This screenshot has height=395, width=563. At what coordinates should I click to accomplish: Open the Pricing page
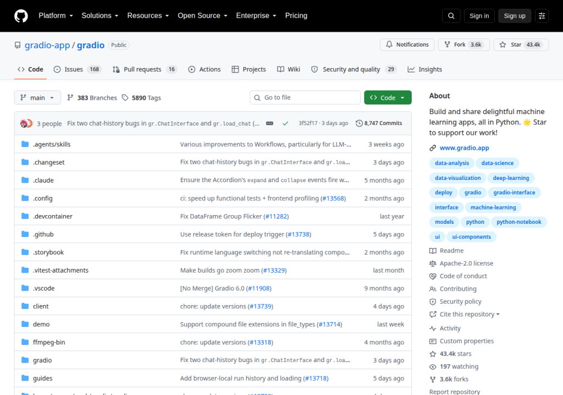tap(296, 16)
